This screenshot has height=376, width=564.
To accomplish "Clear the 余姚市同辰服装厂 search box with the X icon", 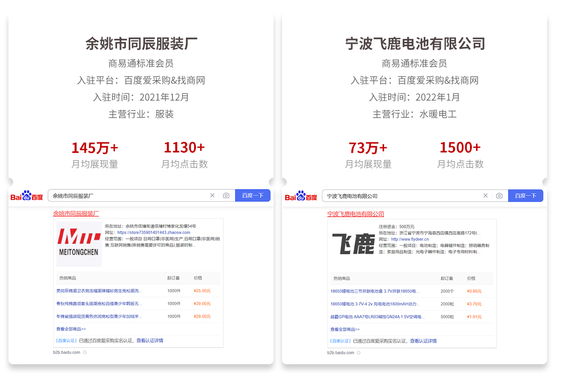I will pyautogui.click(x=212, y=196).
